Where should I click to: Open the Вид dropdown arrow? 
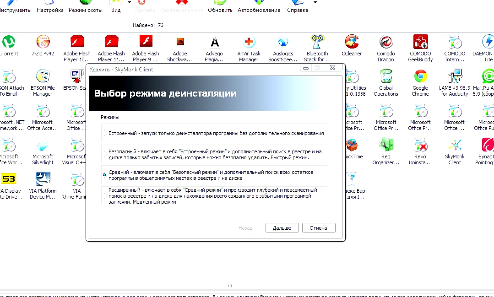pos(129,3)
